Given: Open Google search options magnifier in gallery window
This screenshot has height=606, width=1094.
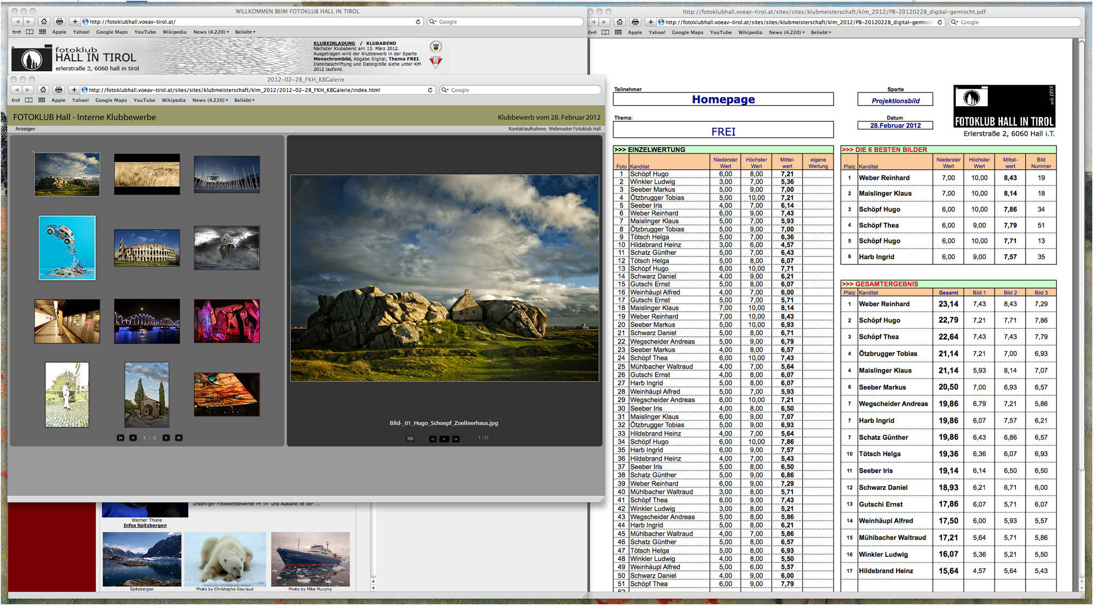Looking at the screenshot, I should 445,90.
